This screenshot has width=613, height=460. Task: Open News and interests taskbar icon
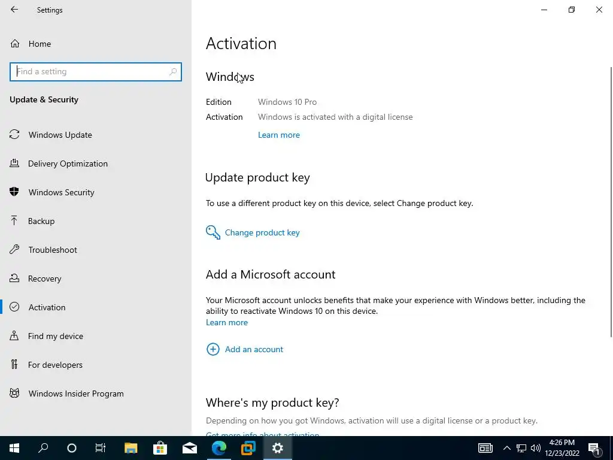point(485,448)
